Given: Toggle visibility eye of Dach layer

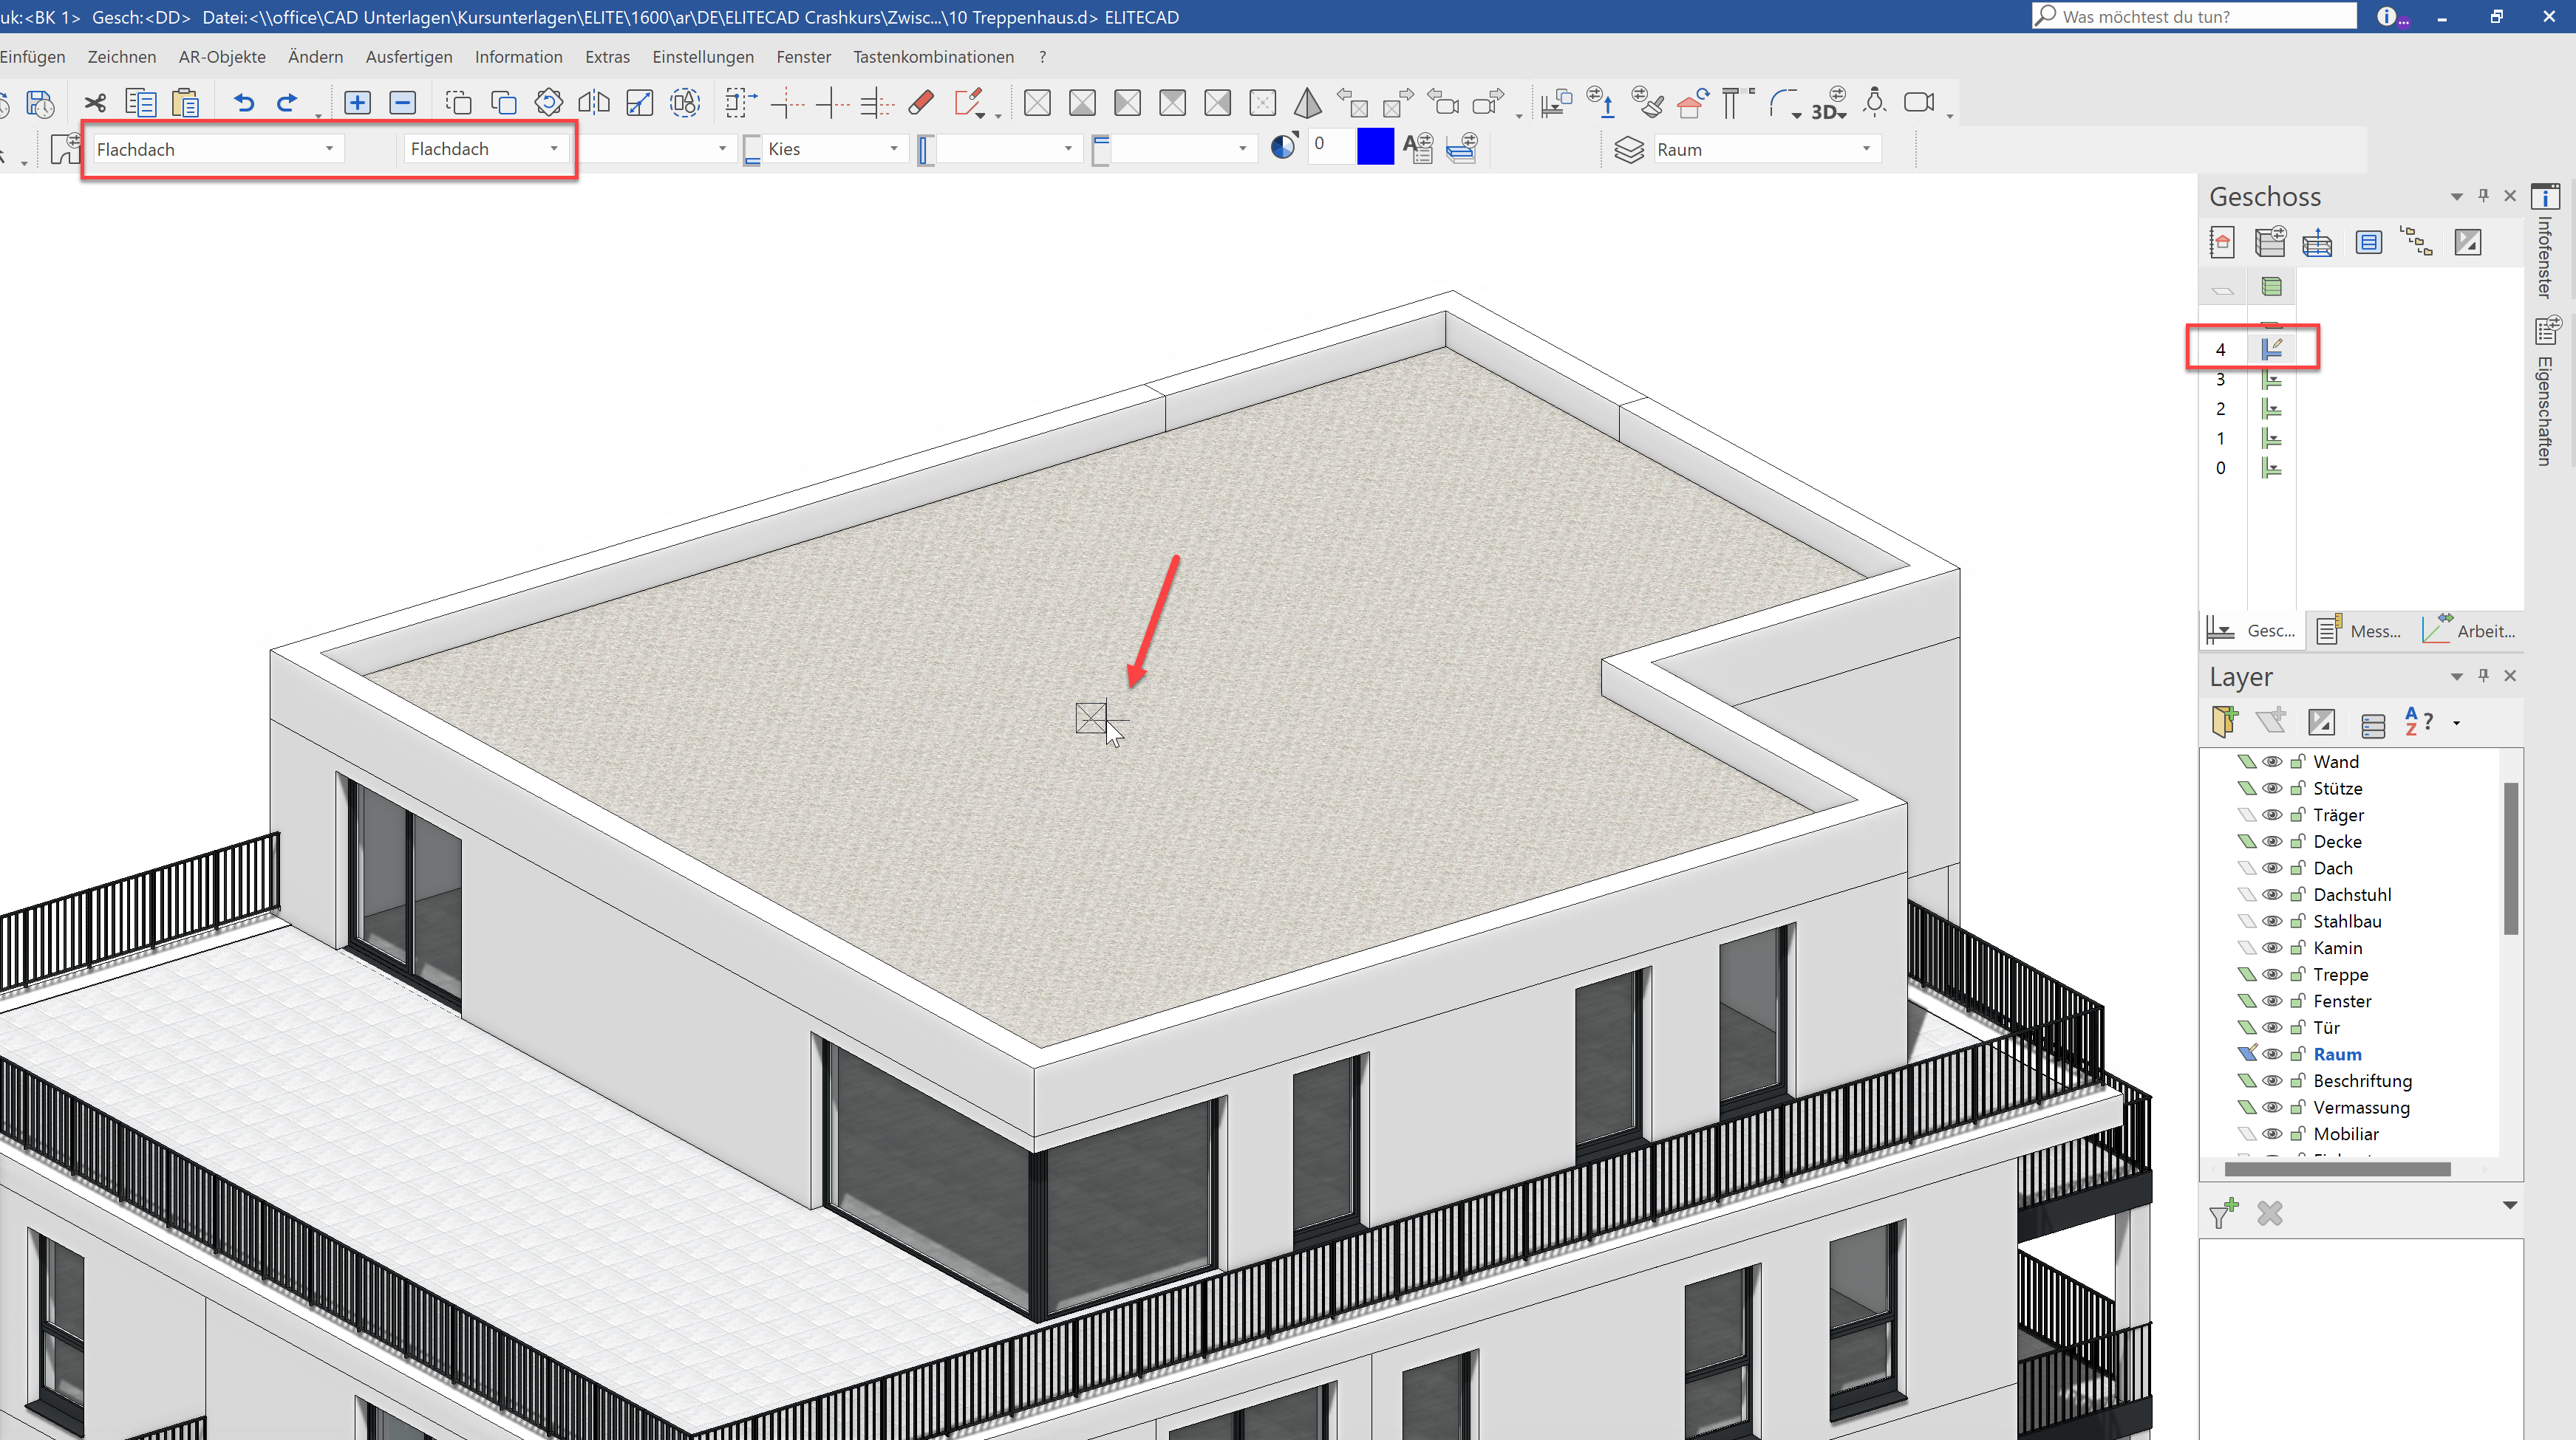Looking at the screenshot, I should [x=2272, y=868].
